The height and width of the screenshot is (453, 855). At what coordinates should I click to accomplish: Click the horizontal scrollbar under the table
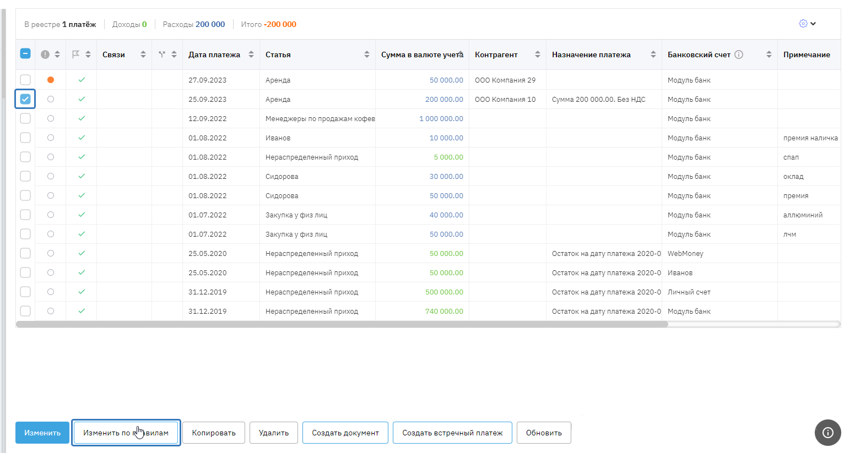[342, 324]
